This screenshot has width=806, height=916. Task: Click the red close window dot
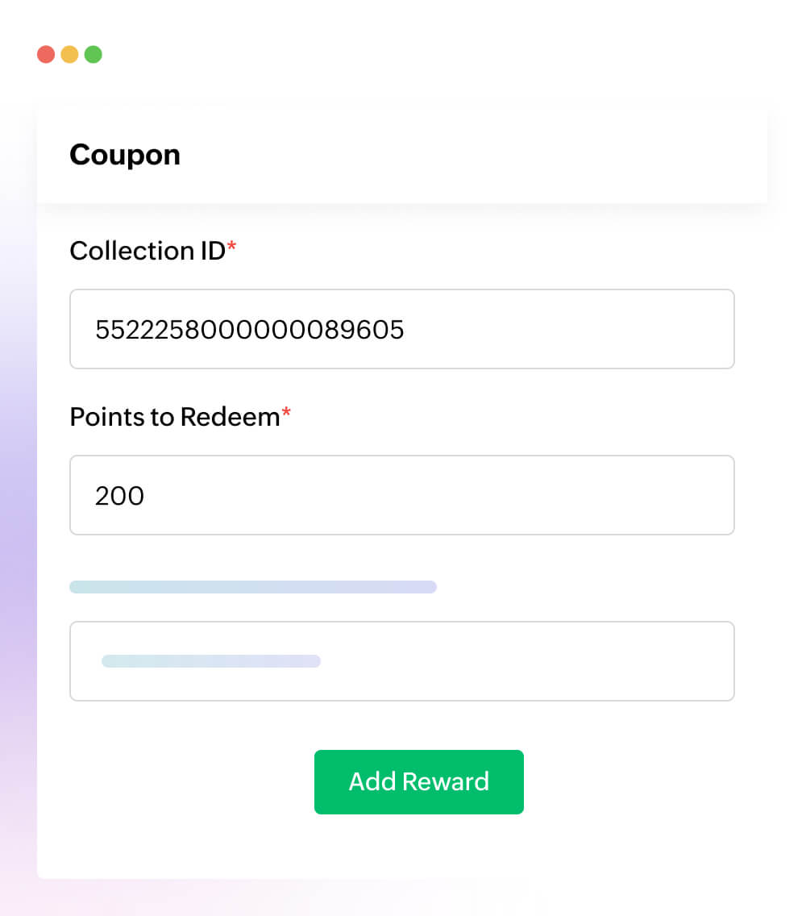46,55
